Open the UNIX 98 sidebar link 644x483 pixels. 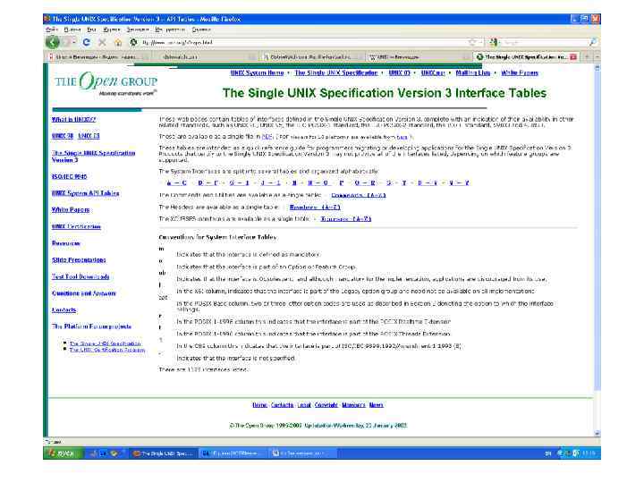pos(63,136)
